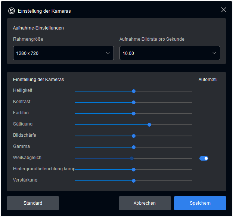Open the Aufnahme Bildrate pro Sekunde dropdown

coord(170,53)
